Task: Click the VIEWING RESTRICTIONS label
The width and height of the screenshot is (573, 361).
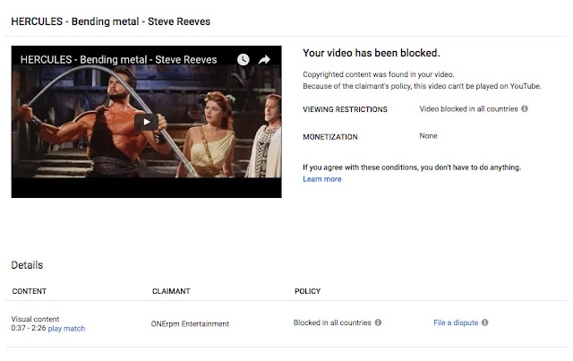Action: (x=345, y=109)
